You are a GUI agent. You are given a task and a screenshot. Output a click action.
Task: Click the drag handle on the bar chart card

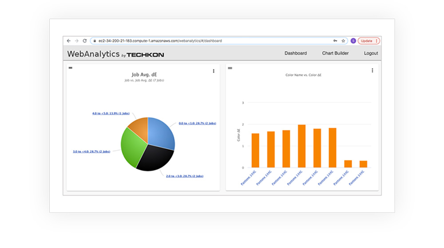[230, 68]
